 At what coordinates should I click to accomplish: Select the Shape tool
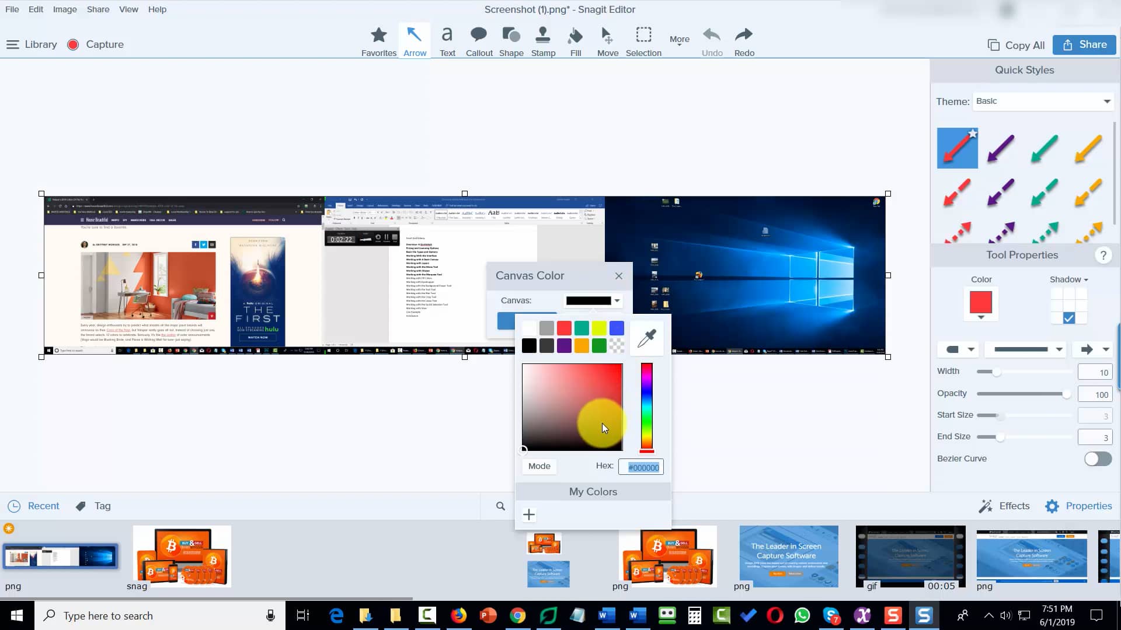[511, 40]
